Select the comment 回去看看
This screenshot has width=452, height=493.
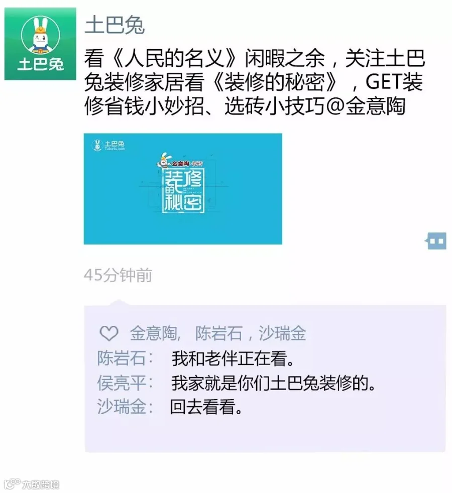coord(206,407)
